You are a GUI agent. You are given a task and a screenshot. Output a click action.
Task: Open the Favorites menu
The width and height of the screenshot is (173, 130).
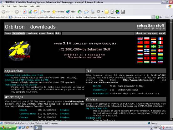click(23, 6)
